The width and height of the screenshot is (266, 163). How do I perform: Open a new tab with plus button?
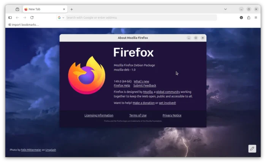coord(71,9)
